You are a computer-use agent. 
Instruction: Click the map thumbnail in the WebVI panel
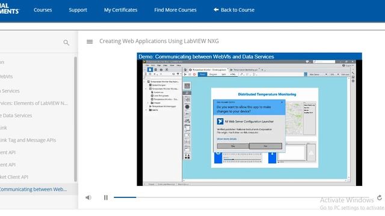coord(294,119)
